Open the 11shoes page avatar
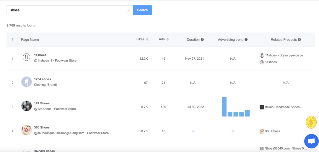Image resolution: width=319 pixels, height=152 pixels. tap(27, 58)
